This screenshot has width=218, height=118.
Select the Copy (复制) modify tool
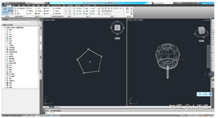click(x=79, y=11)
